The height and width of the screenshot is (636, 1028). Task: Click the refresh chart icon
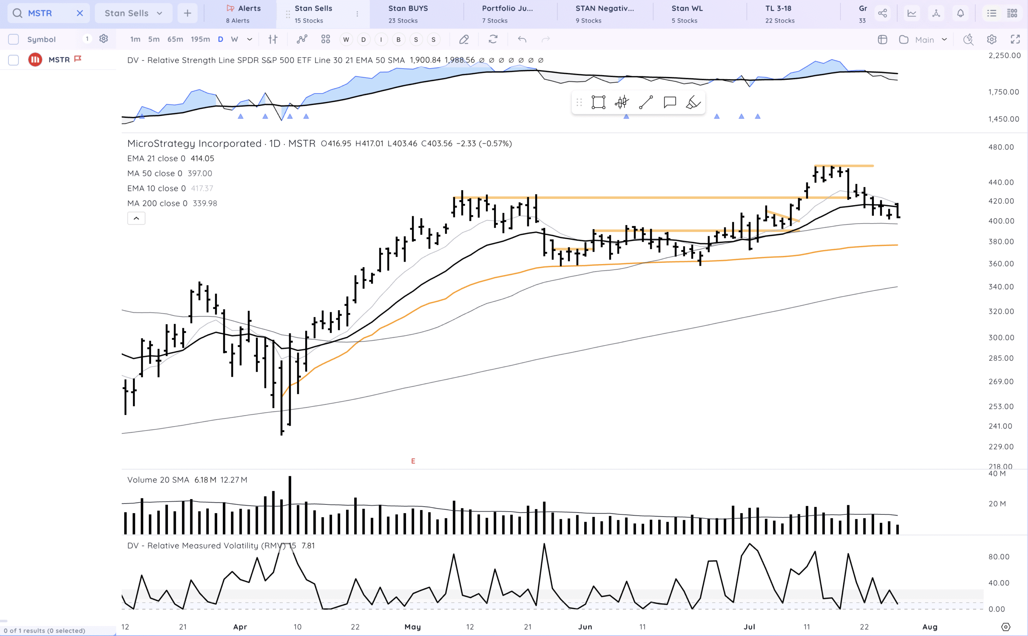pos(493,40)
